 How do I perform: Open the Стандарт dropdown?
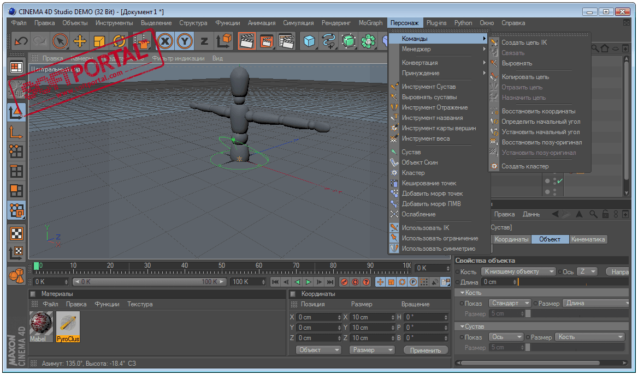tap(510, 303)
